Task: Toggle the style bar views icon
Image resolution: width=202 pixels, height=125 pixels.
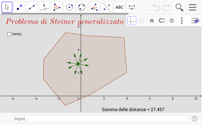Action: [x=195, y=21]
